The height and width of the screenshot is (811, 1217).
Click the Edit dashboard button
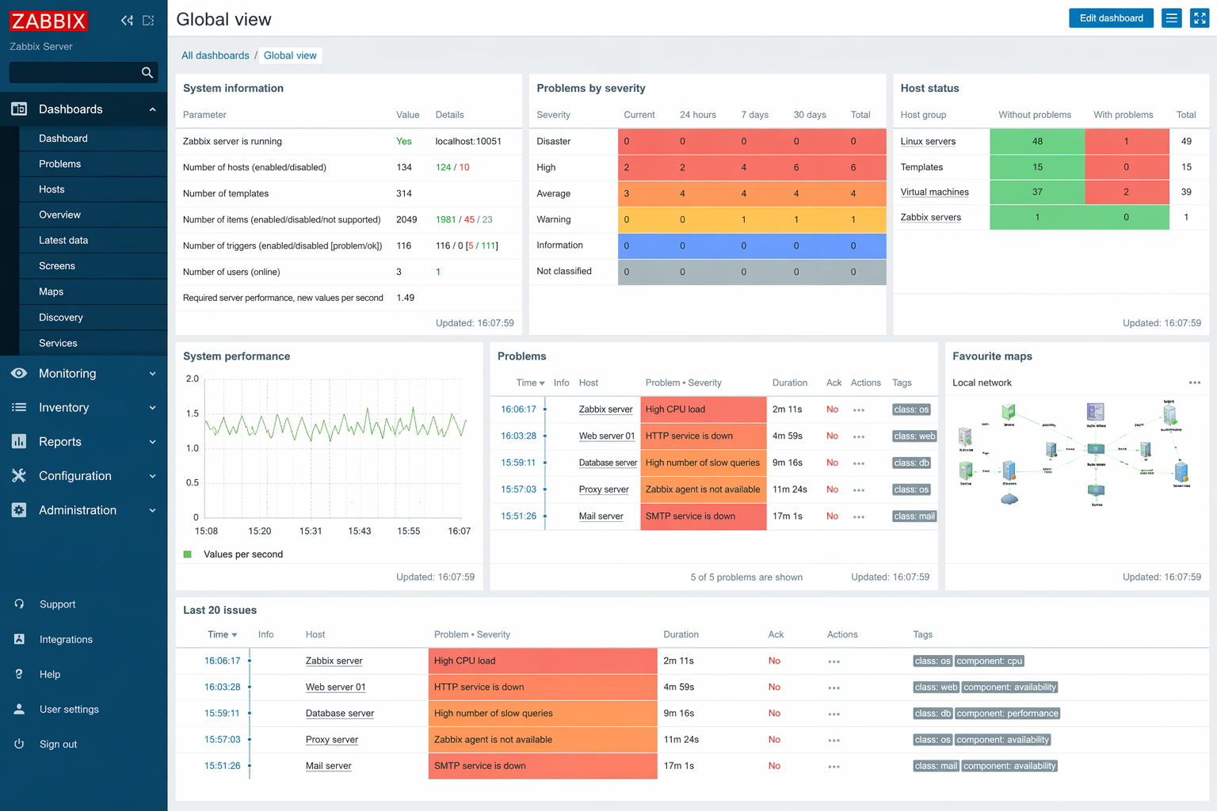1111,18
